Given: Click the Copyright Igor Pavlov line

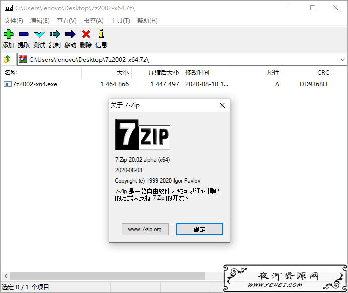Looking at the screenshot, I should pos(157,181).
